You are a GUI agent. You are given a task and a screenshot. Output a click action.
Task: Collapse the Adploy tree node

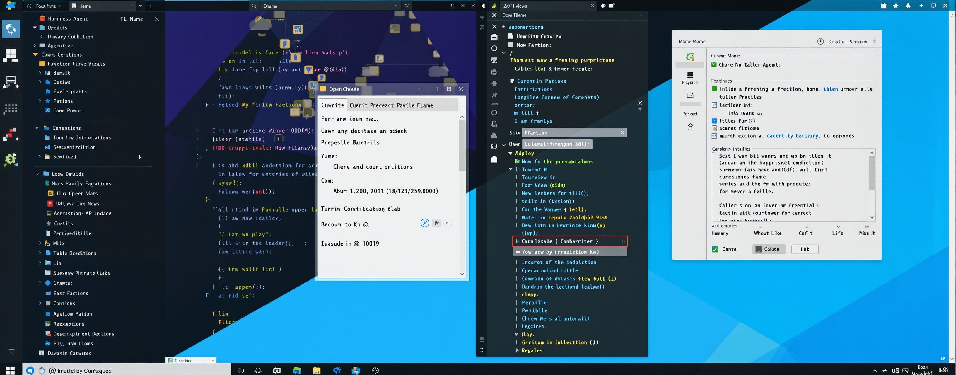[x=510, y=153]
